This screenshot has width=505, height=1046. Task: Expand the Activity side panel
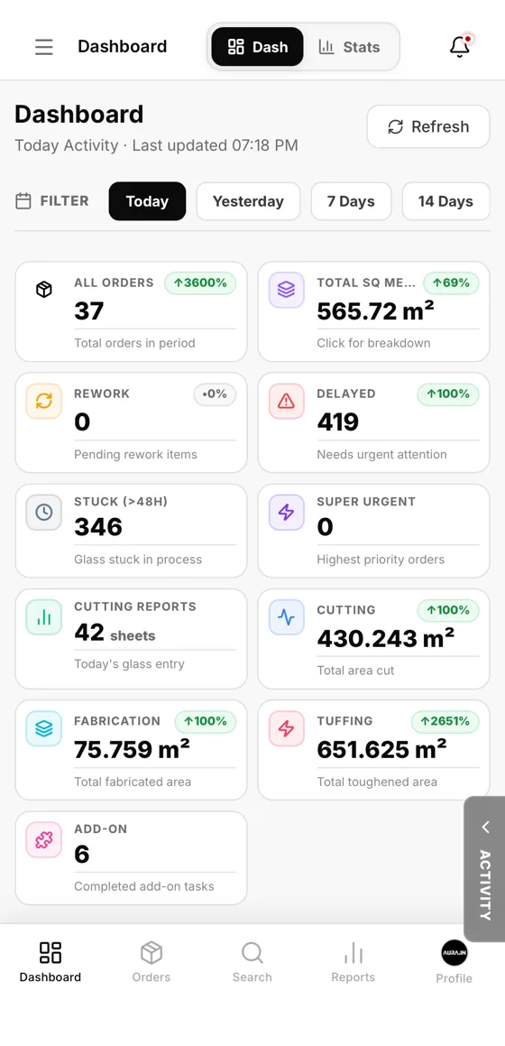point(484,868)
